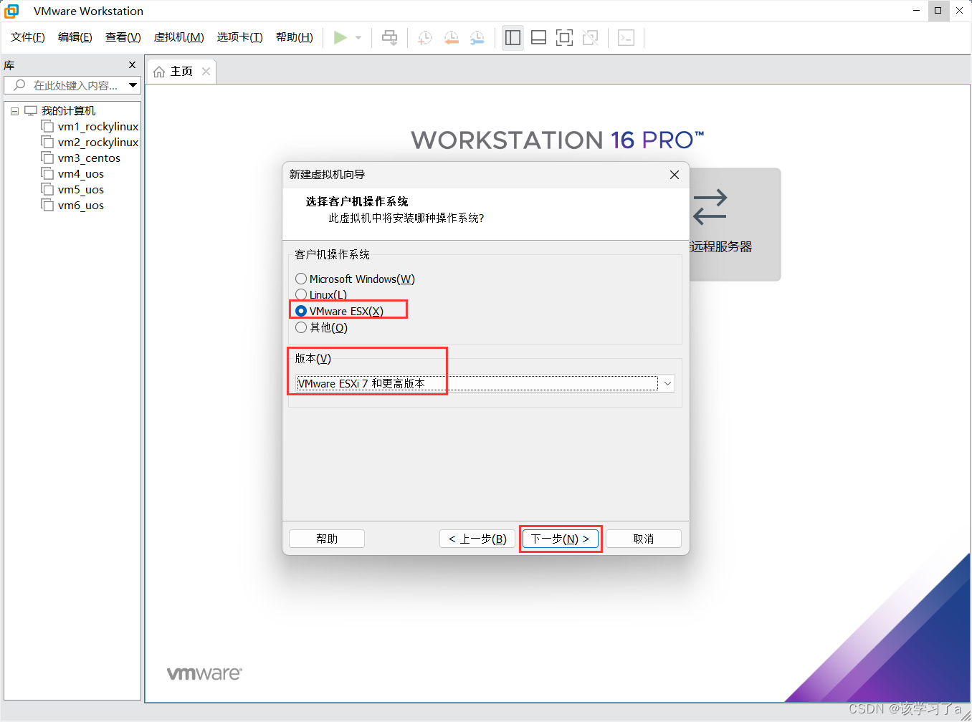This screenshot has width=972, height=722.
Task: Click the VMware Workstation app icon
Action: click(12, 11)
